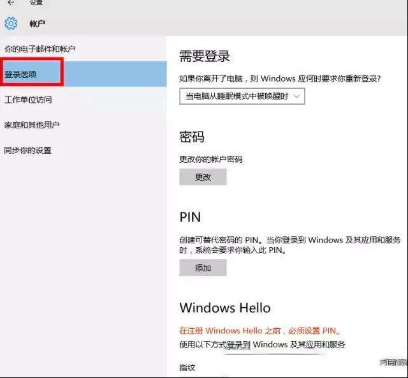Open 同步你的设置 page
Image resolution: width=408 pixels, height=378 pixels.
tap(27, 150)
